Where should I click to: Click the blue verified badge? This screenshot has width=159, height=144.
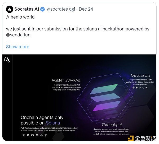42,9
